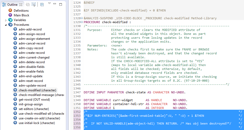244x130 pixels.
Task: Click the highlighted 'IF NOT VALID-HANDLE' comment line
Action: point(163,123)
